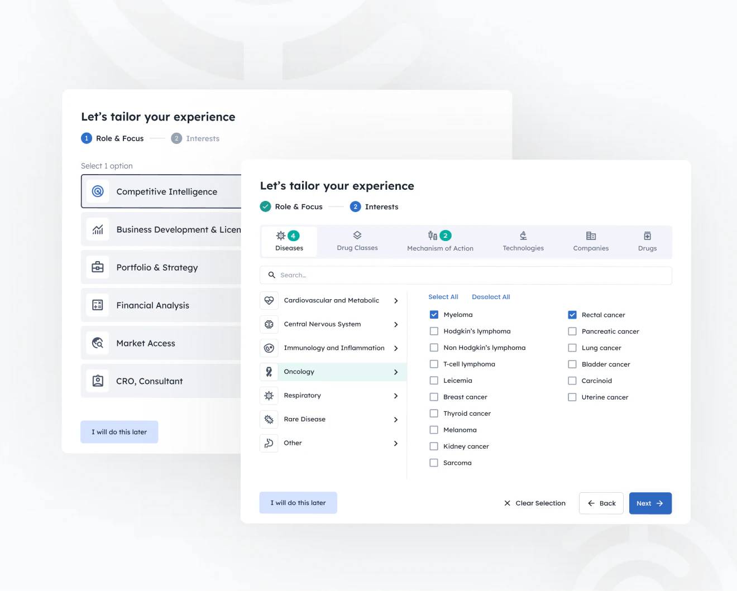Click the Thyroid cancer label
The width and height of the screenshot is (737, 591).
tap(467, 414)
